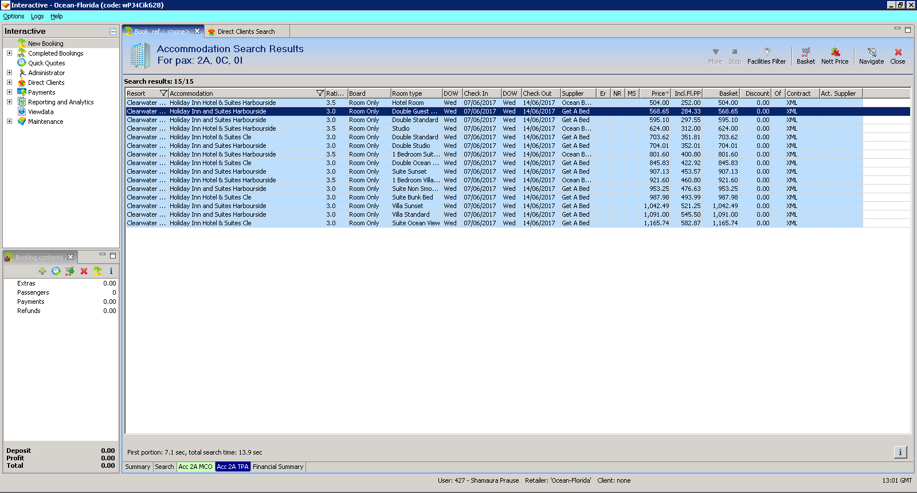Screen dimensions: 917x493
Task: Expand the Completed Bookings tree node
Action: click(x=9, y=53)
